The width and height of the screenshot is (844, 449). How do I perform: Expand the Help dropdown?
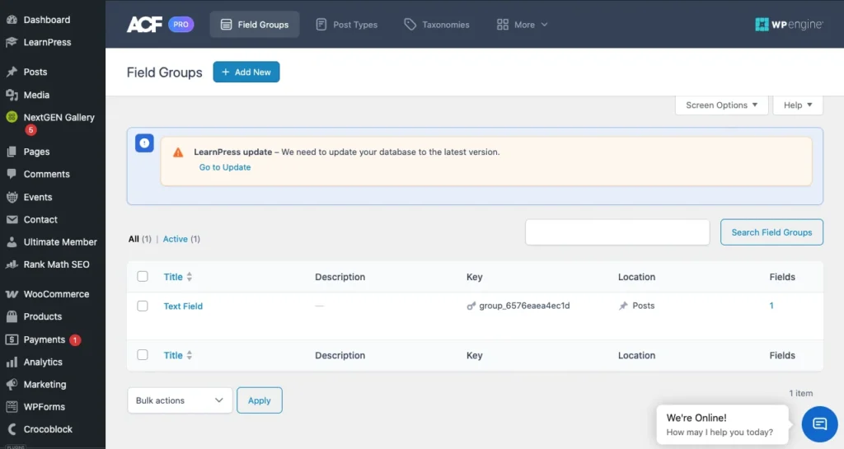point(797,105)
